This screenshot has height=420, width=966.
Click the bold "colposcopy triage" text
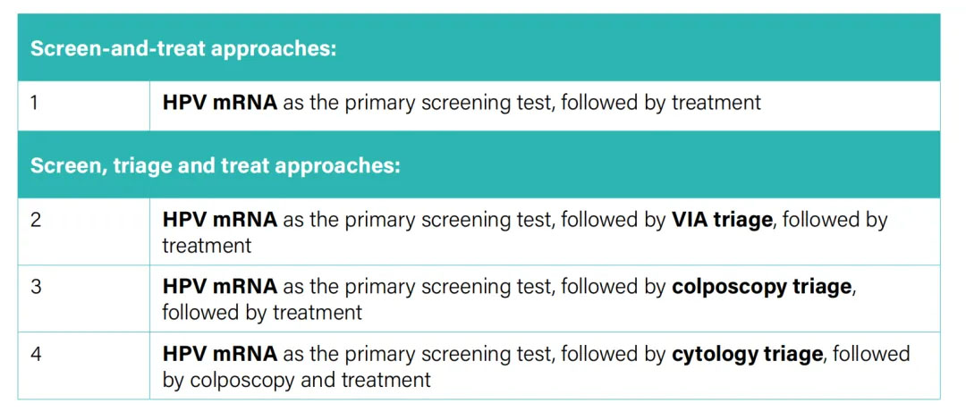pos(761,288)
